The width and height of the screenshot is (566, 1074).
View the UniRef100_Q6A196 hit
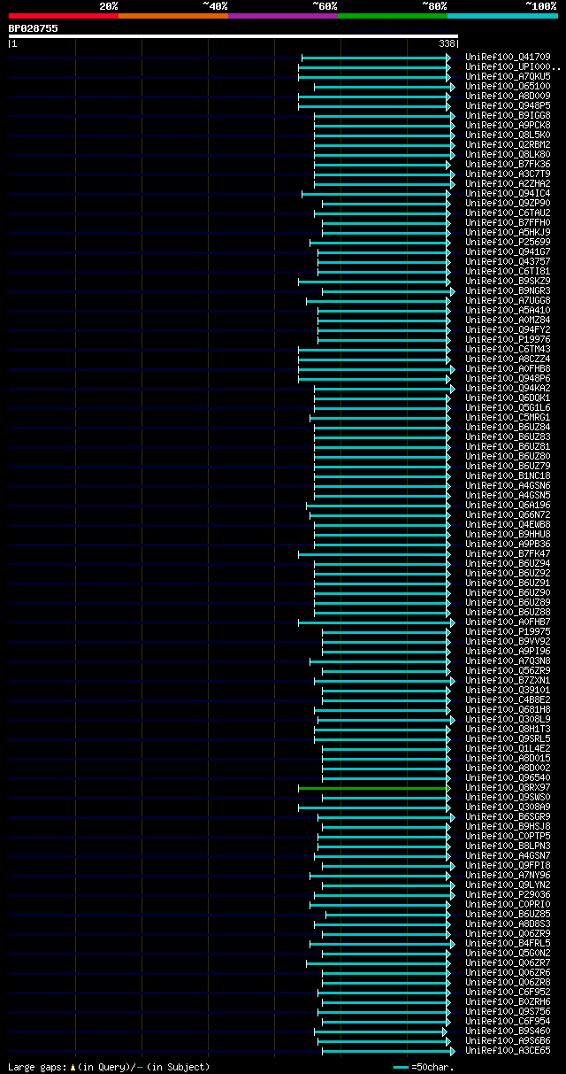(508, 506)
